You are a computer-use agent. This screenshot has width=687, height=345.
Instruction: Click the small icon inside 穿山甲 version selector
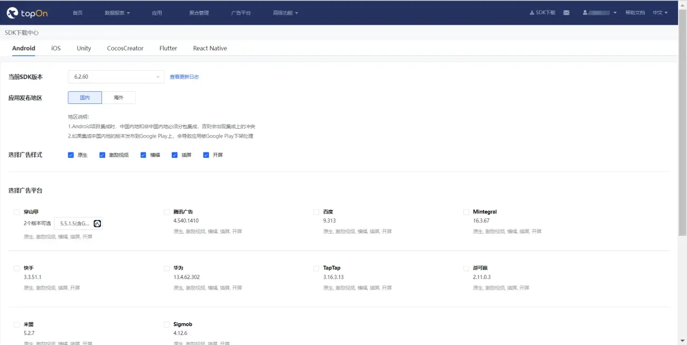tap(97, 223)
